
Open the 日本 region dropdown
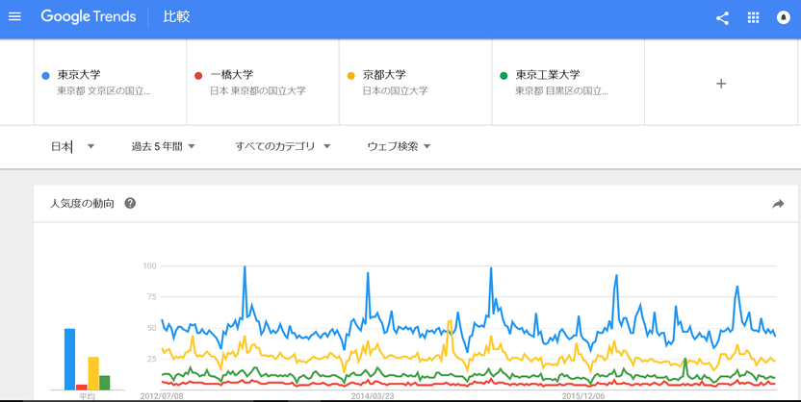tap(72, 147)
